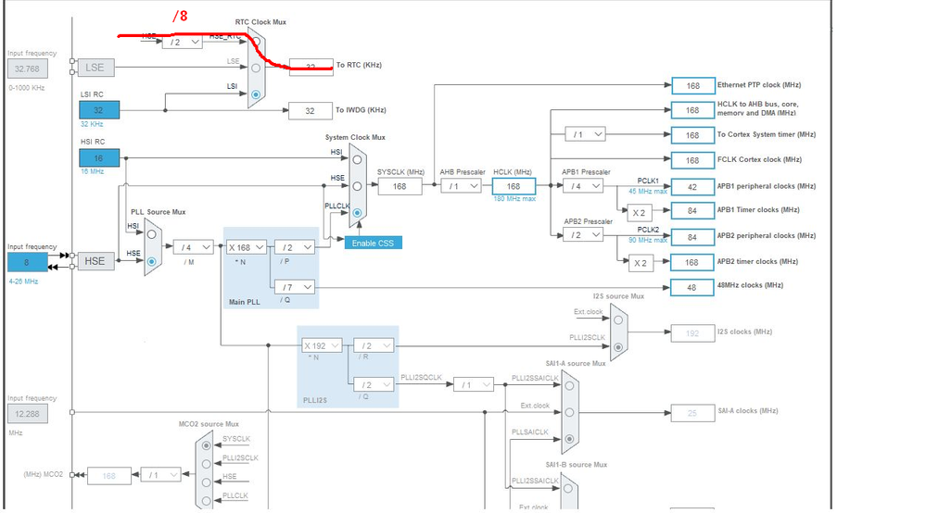
Task: Edit the HSE input frequency field showing 8
Action: pos(28,262)
